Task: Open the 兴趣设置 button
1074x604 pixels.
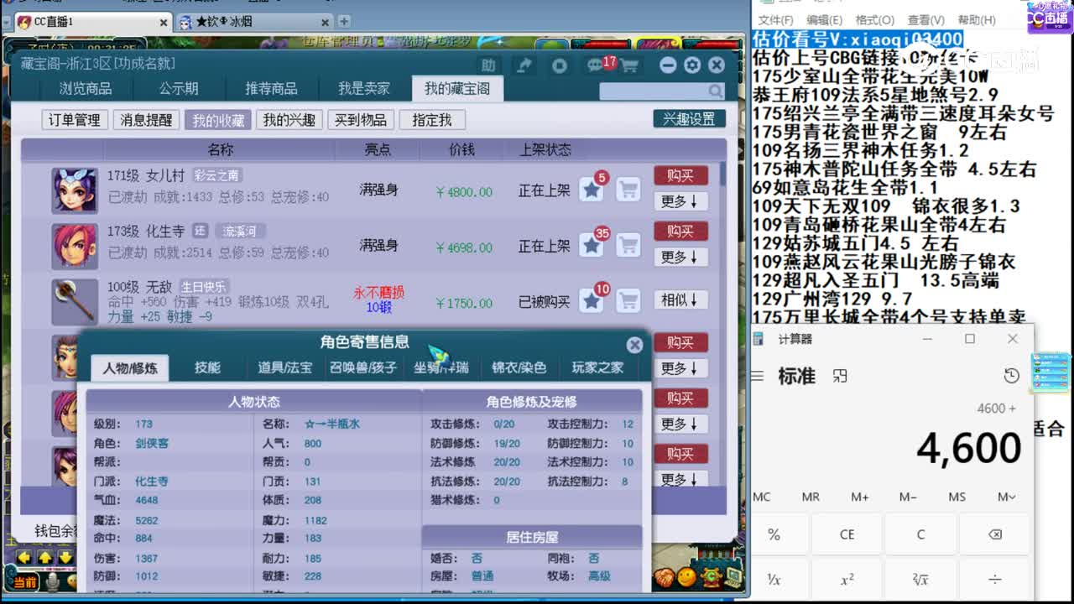Action: click(x=690, y=119)
